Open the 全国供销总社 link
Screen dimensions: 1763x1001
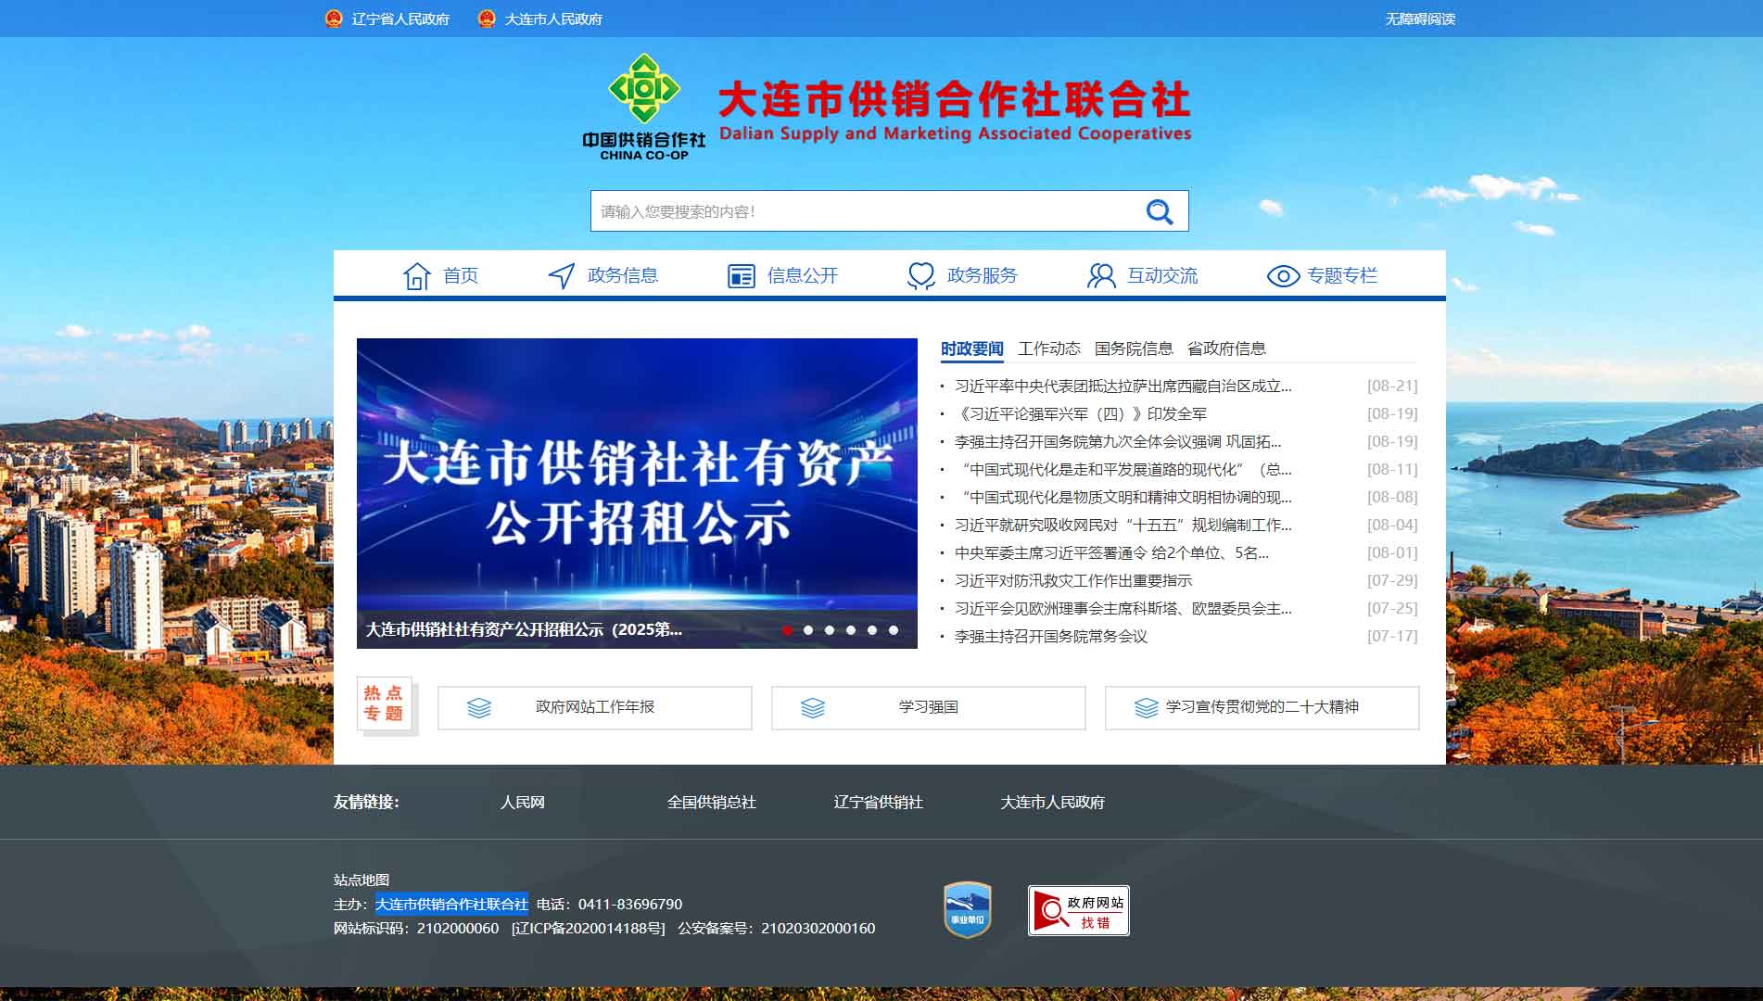(x=712, y=803)
